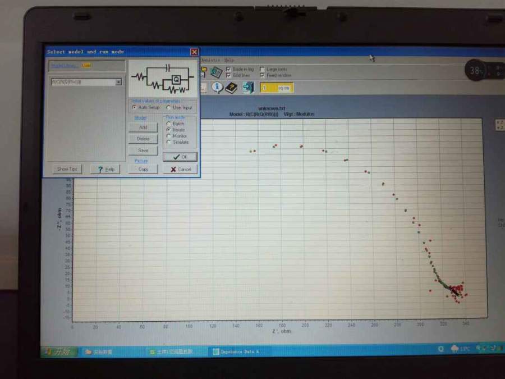The image size is (505, 379).
Task: Choose Batch run mode
Action: coord(168,124)
